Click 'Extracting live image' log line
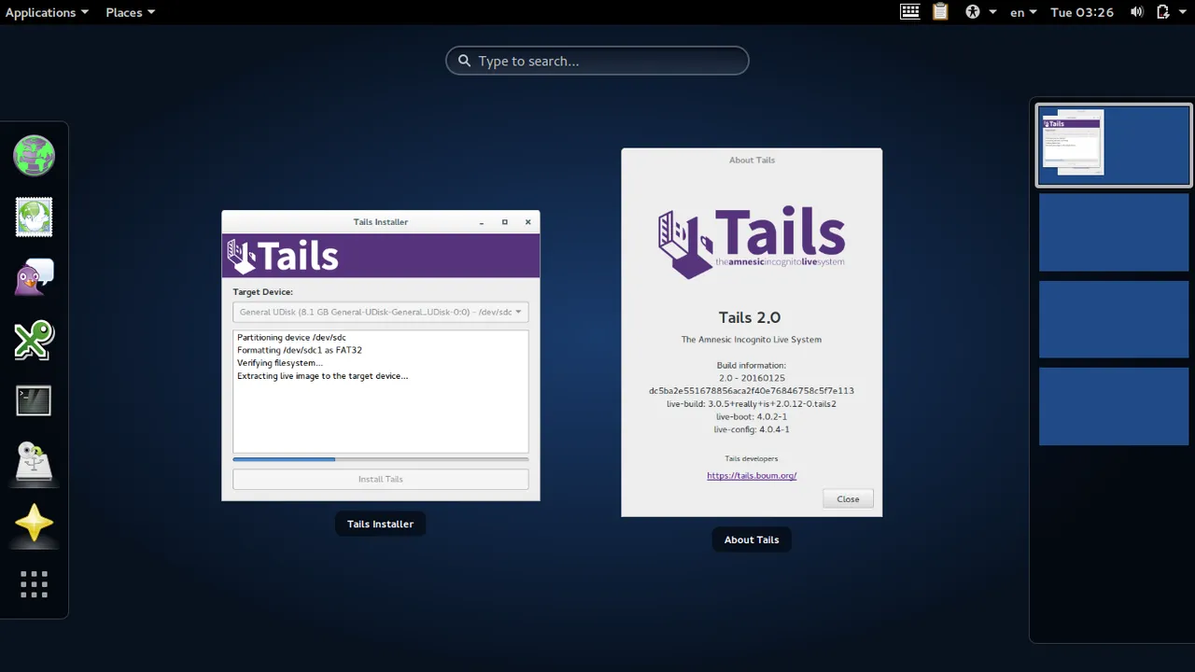Viewport: 1195px width, 672px height. 322,376
